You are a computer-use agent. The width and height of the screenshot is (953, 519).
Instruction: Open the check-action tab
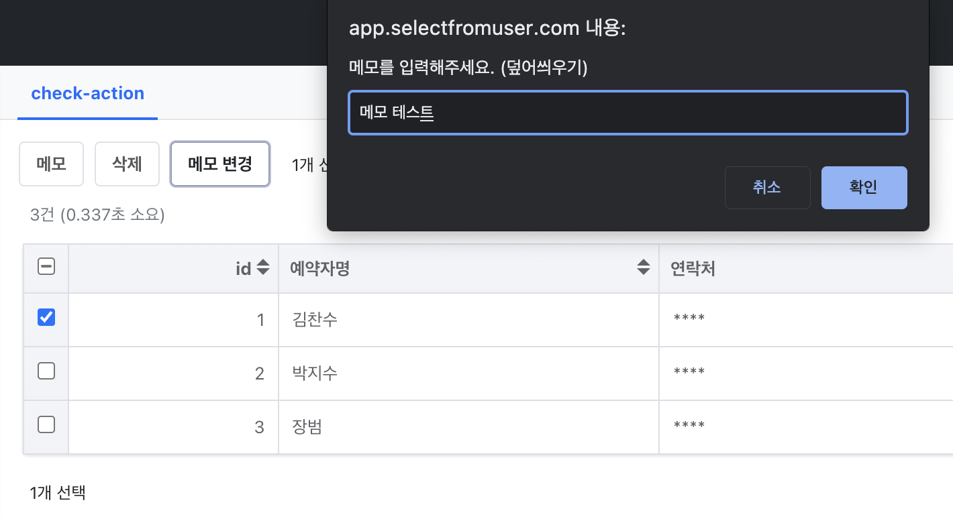88,93
